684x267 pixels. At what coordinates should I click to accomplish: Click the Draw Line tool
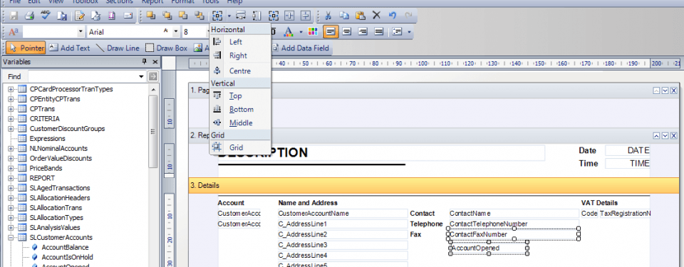point(118,48)
